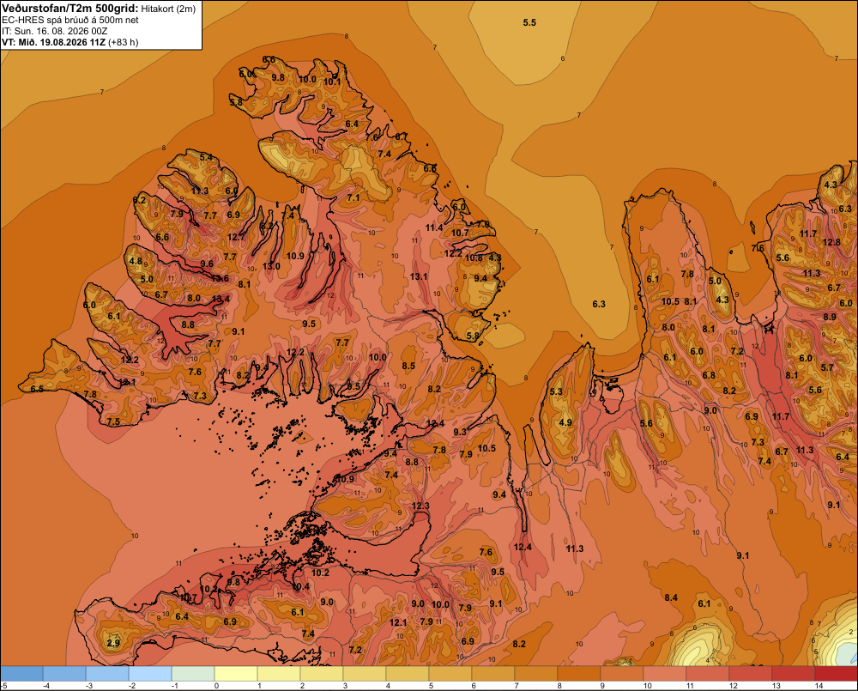Viewport: 858px width, 691px height.
Task: Select the dark red 14 legend swatch
Action: click(x=836, y=674)
